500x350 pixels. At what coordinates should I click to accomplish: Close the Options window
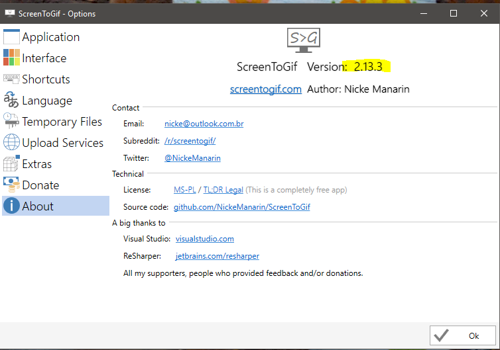[483, 13]
